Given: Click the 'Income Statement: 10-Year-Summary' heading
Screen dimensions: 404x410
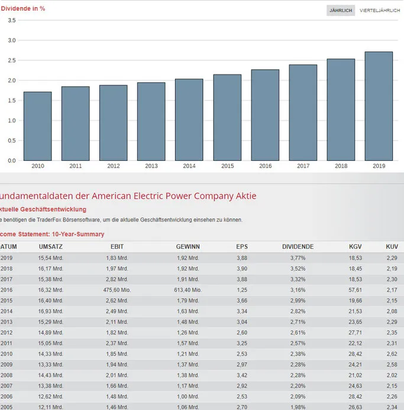Looking at the screenshot, I should [52, 234].
